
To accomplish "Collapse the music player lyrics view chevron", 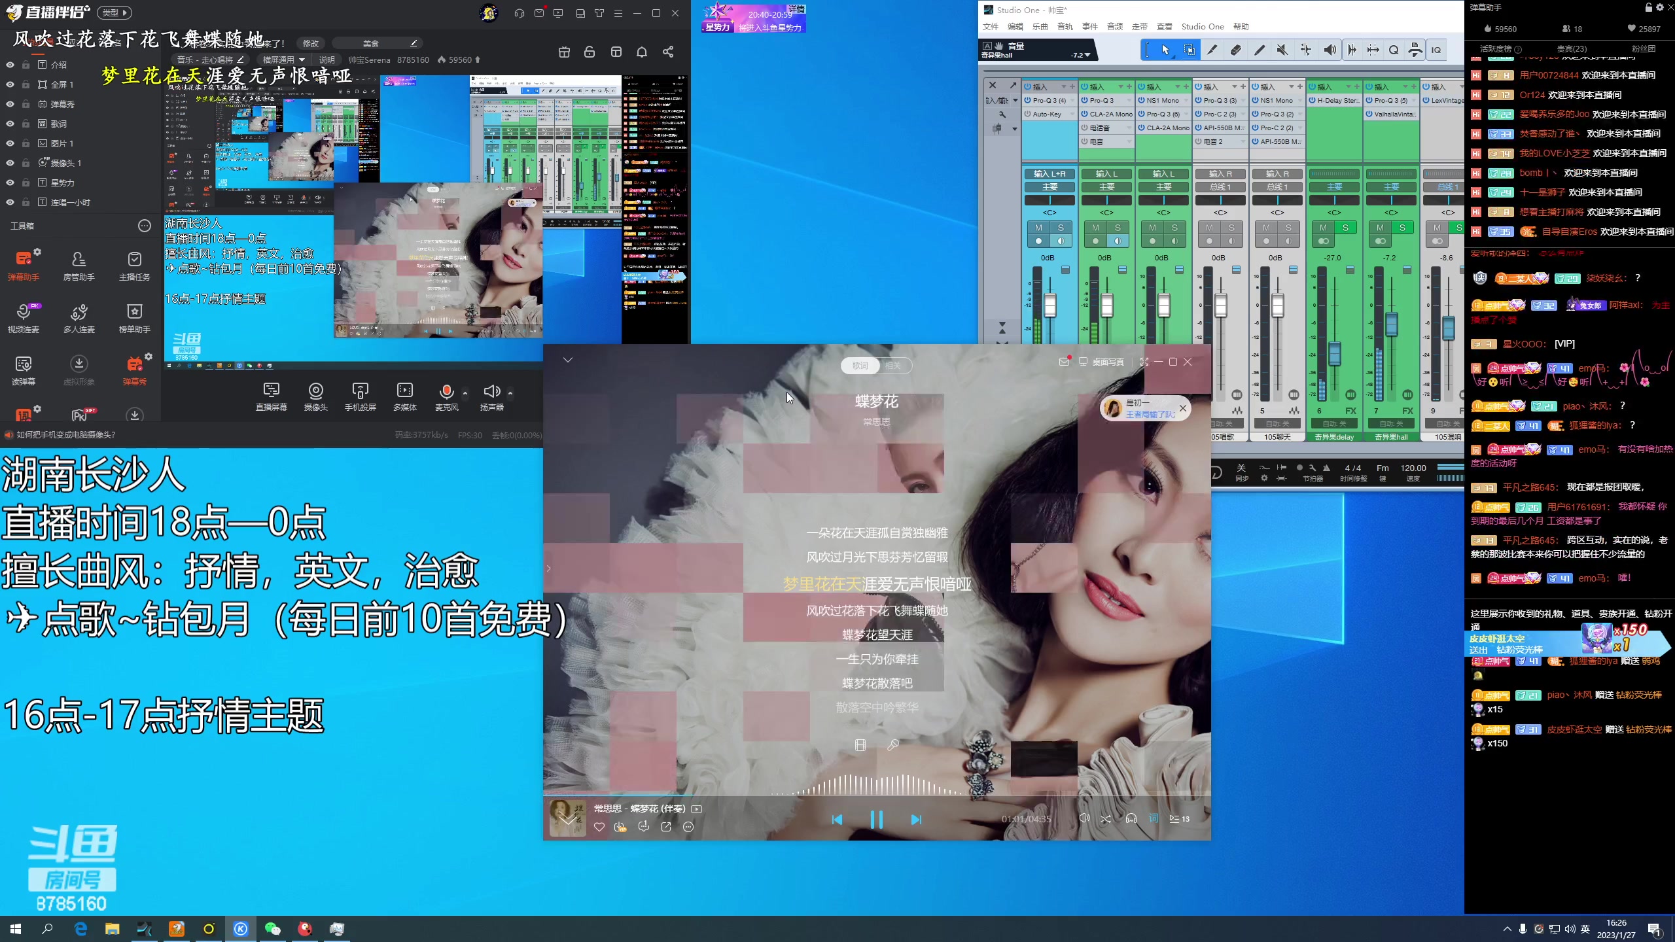I will (568, 360).
